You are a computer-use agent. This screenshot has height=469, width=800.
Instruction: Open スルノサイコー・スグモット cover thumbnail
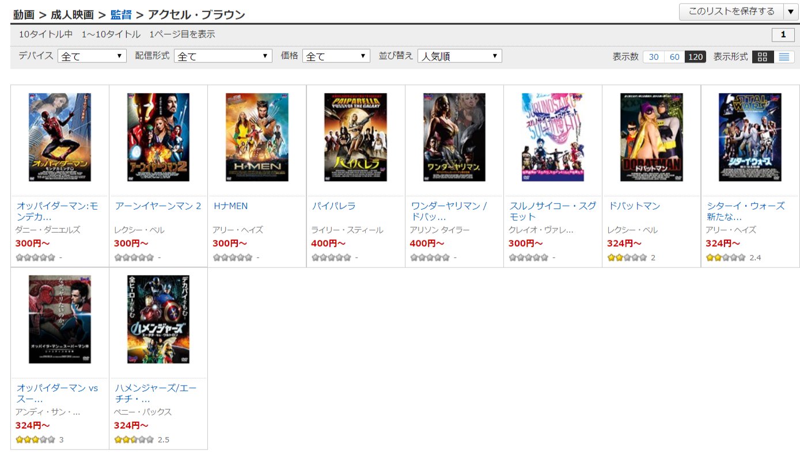tap(553, 137)
